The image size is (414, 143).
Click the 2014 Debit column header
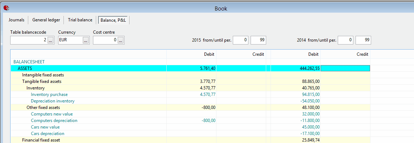(296, 54)
